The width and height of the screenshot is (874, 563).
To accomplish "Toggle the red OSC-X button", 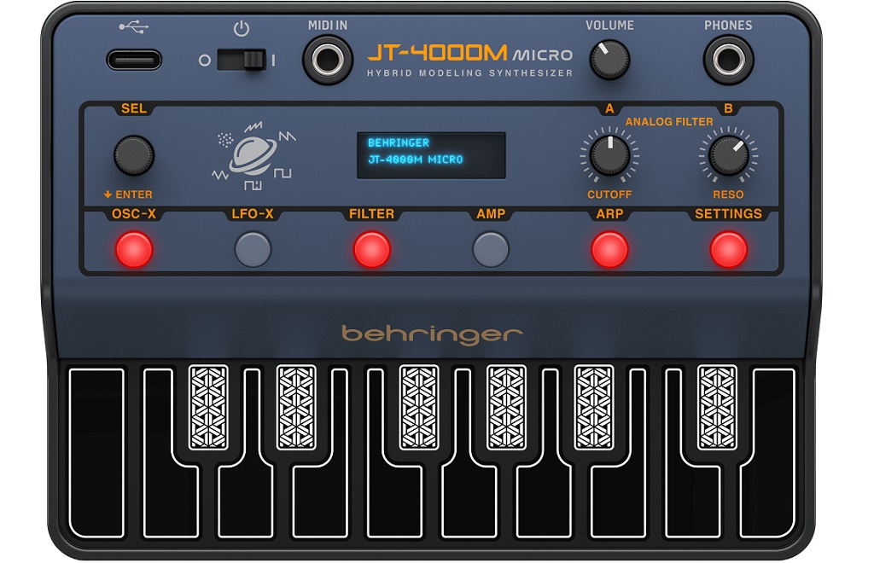I will 134,249.
